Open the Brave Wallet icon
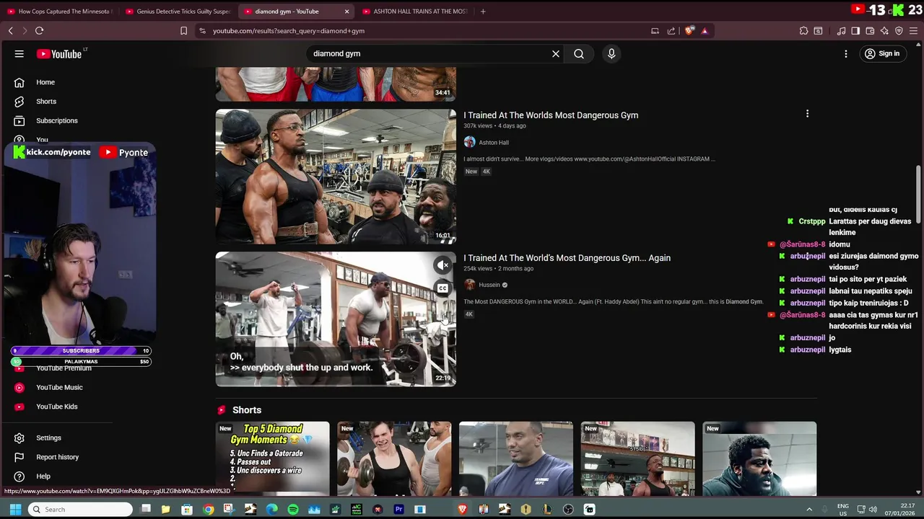 click(x=870, y=31)
